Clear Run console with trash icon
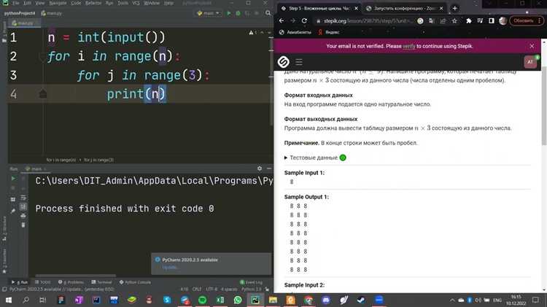 (x=23, y=225)
